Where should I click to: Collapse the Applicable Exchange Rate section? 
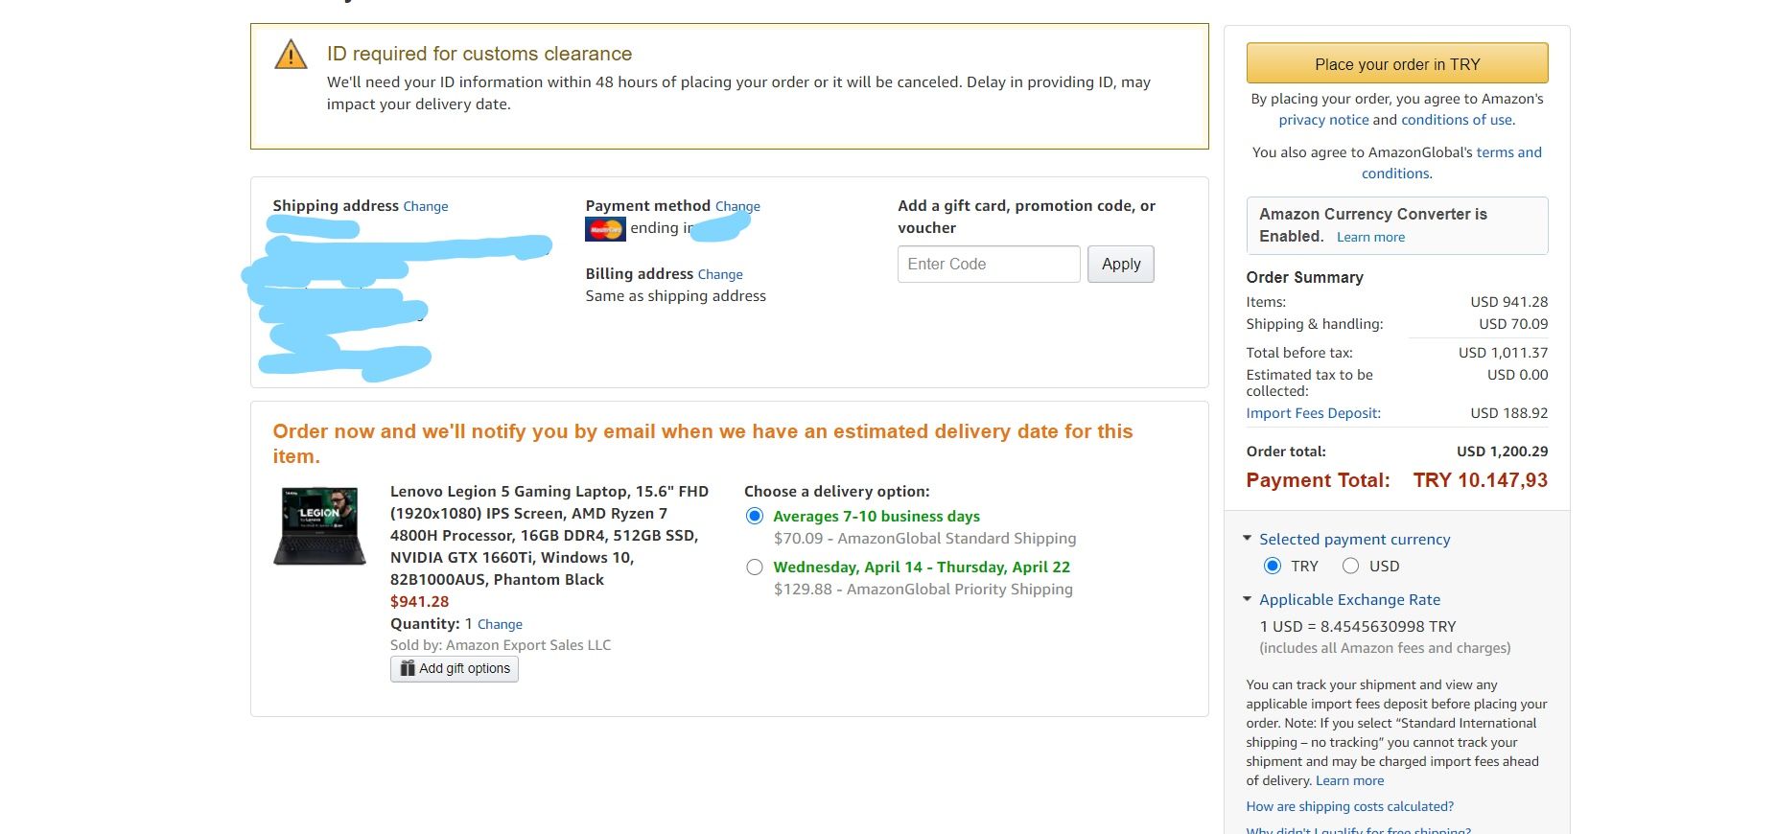click(1247, 599)
